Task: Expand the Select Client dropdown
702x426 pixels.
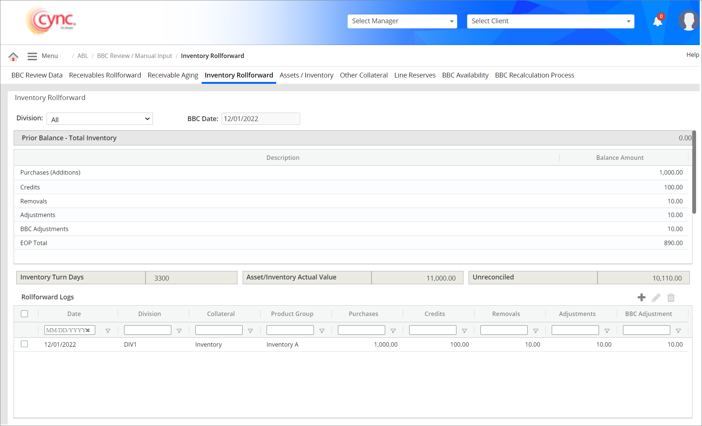Action: (x=550, y=21)
